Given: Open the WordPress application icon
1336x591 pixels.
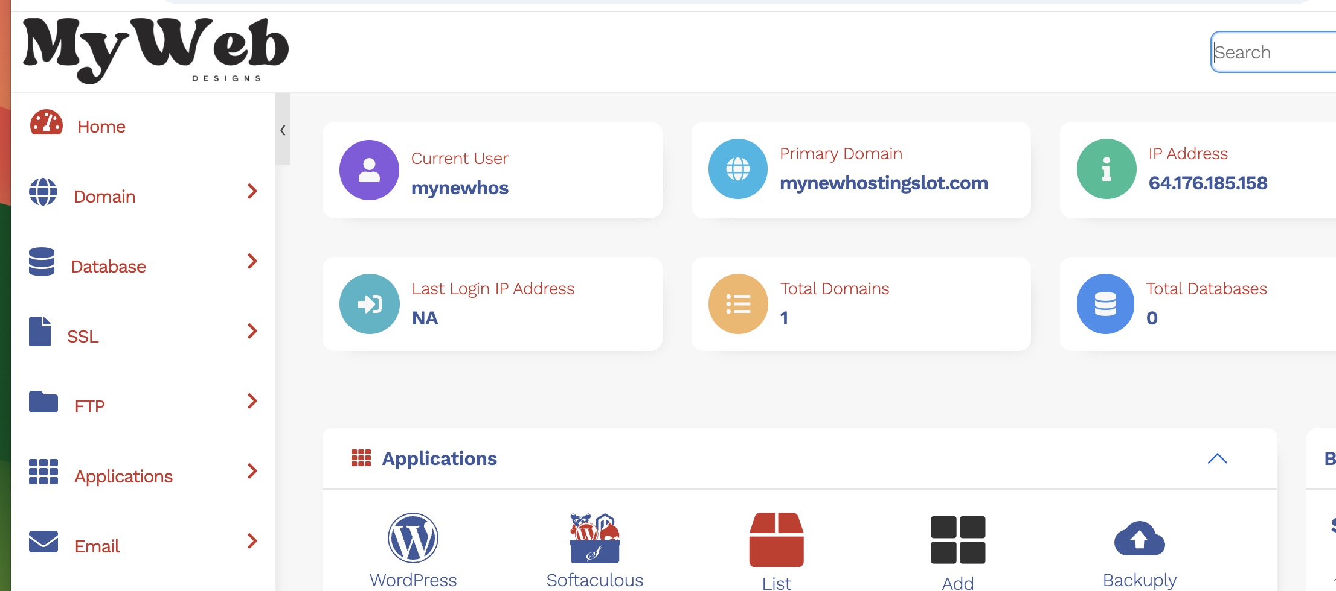Looking at the screenshot, I should pos(413,538).
